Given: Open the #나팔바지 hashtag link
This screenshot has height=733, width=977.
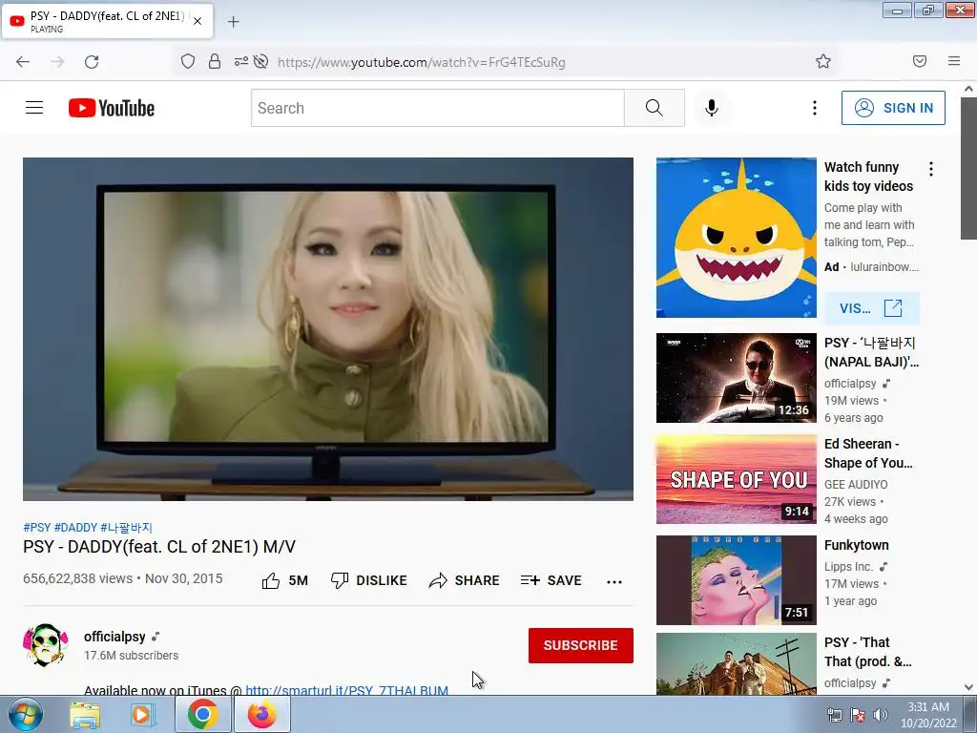Looking at the screenshot, I should (x=126, y=527).
